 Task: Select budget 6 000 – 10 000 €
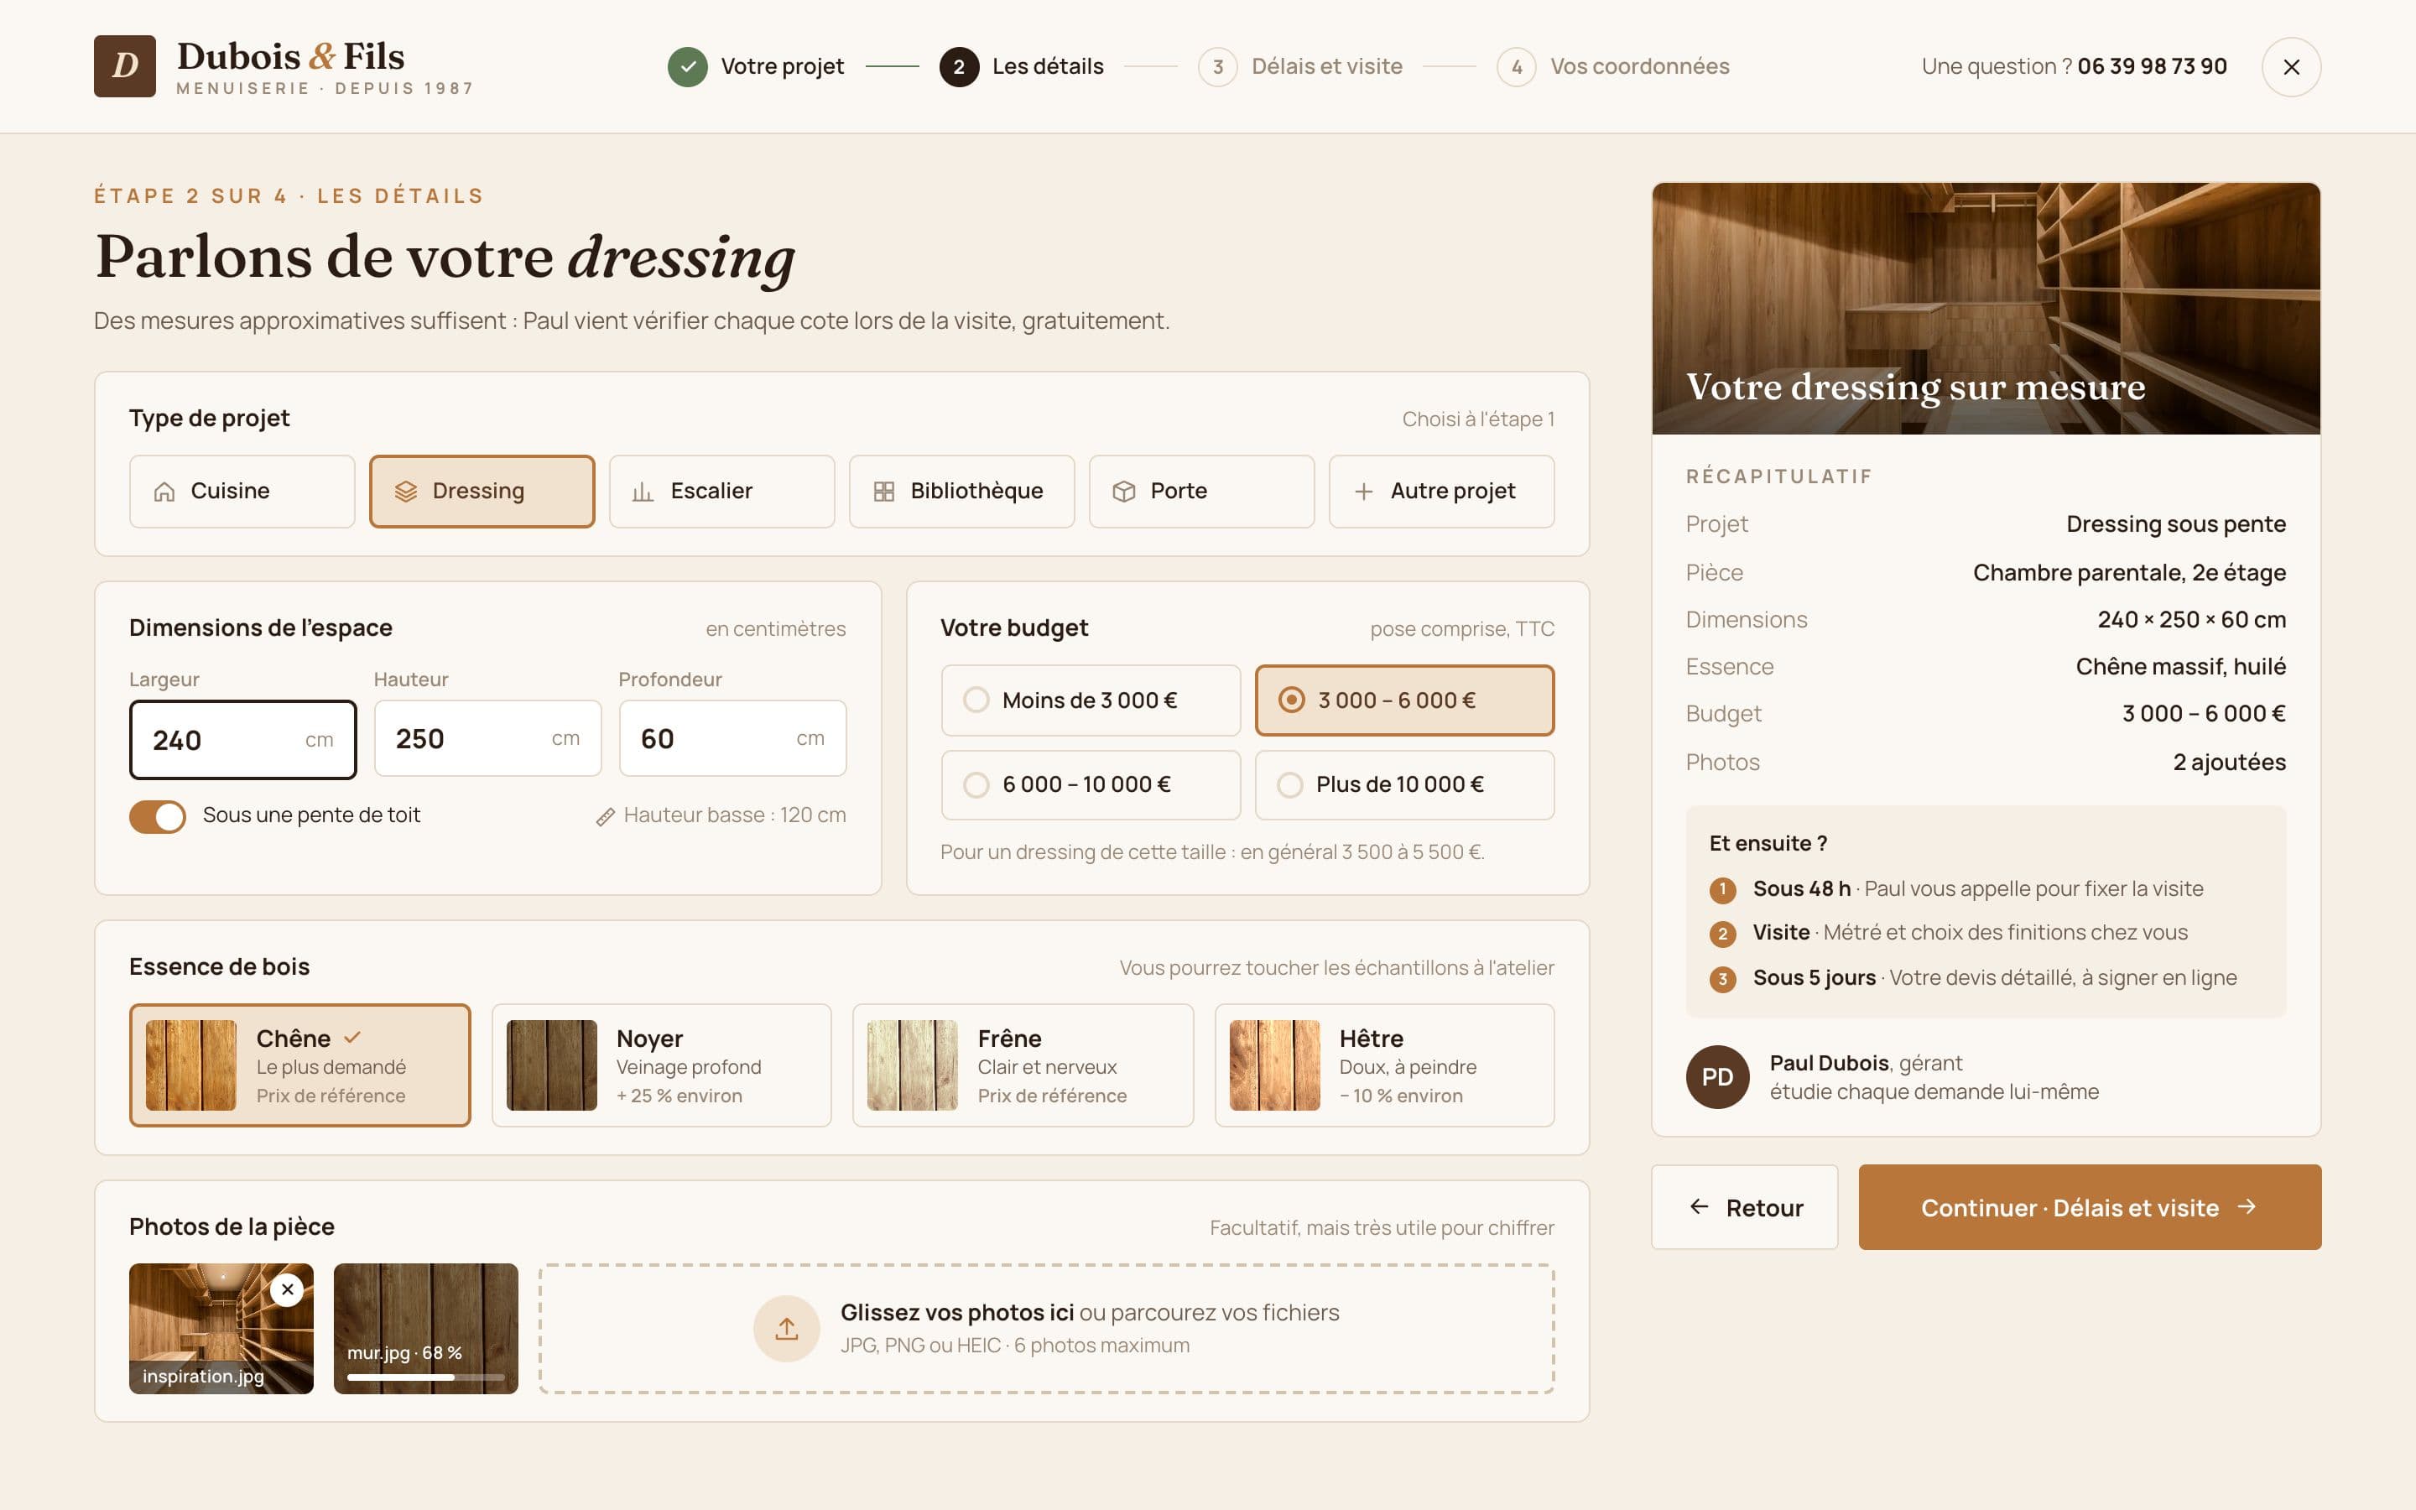[x=1091, y=785]
